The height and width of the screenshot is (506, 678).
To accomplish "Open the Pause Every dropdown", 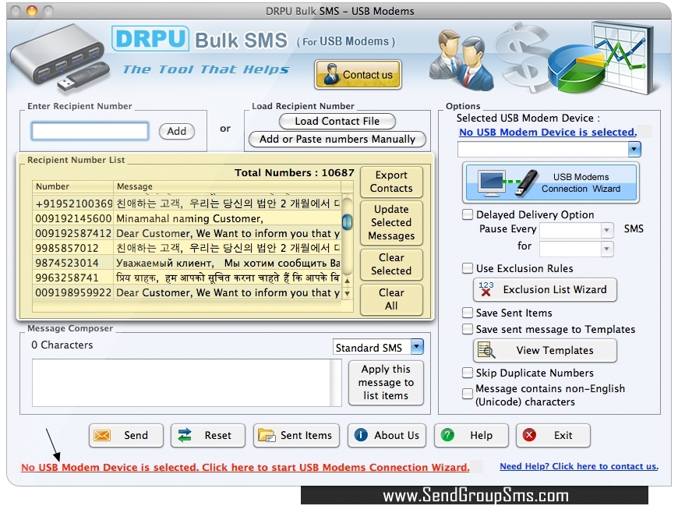I will 606,230.
